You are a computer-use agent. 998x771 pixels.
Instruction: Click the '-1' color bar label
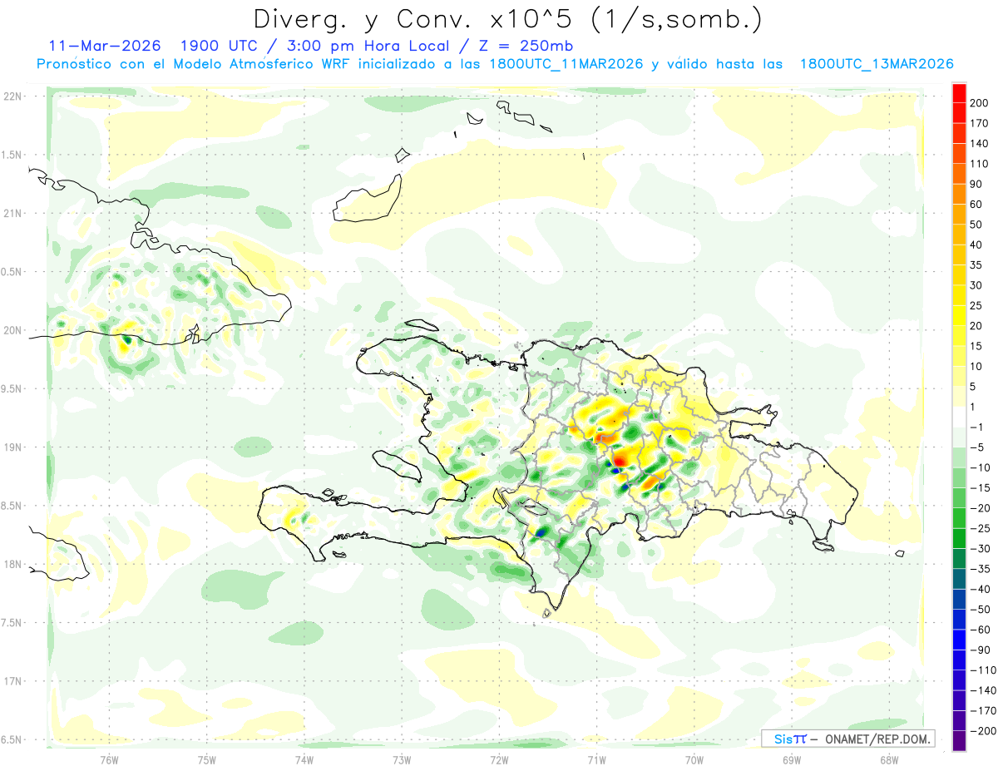click(x=978, y=428)
